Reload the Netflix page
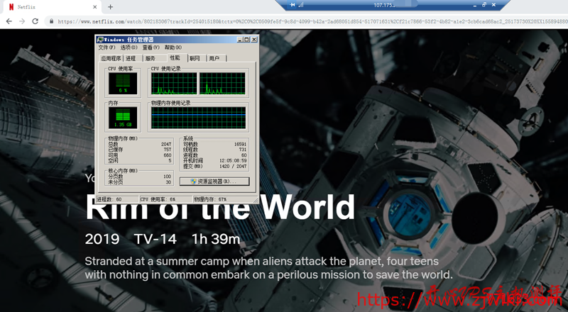 click(37, 21)
